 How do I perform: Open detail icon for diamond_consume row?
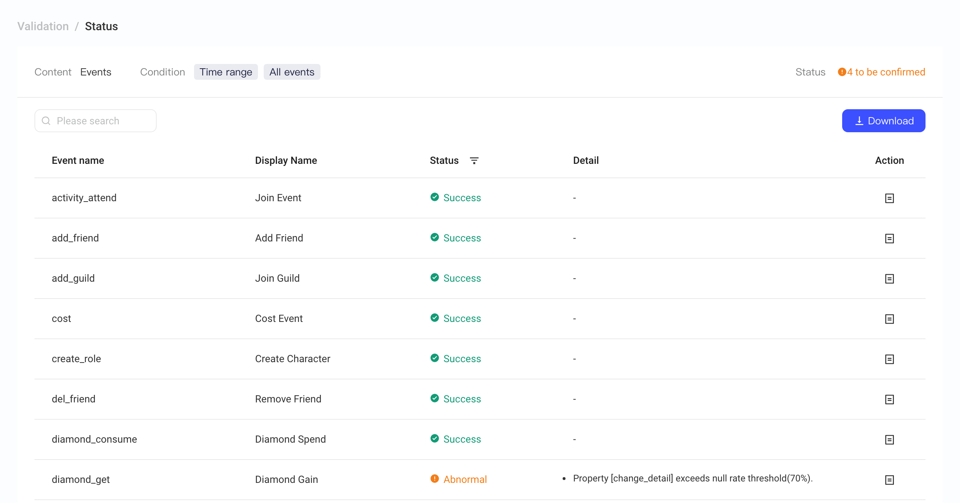889,440
